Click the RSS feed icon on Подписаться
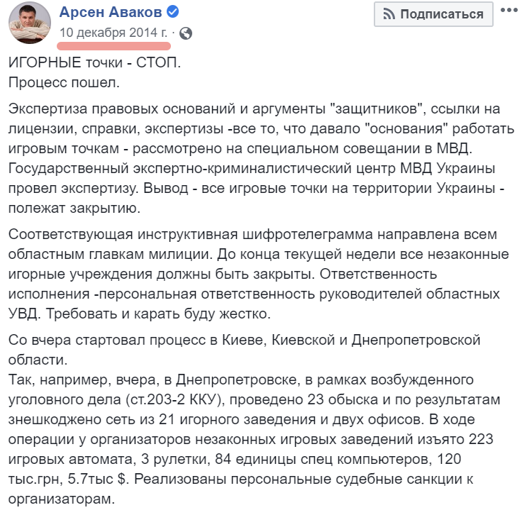The image size is (522, 515). click(x=389, y=13)
